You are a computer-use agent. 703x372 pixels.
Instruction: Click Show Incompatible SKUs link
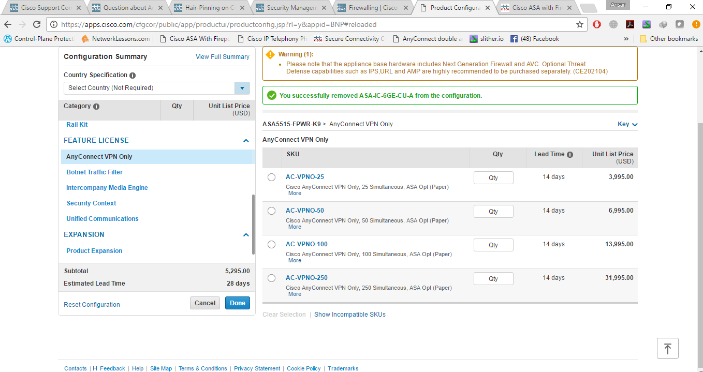coord(350,315)
